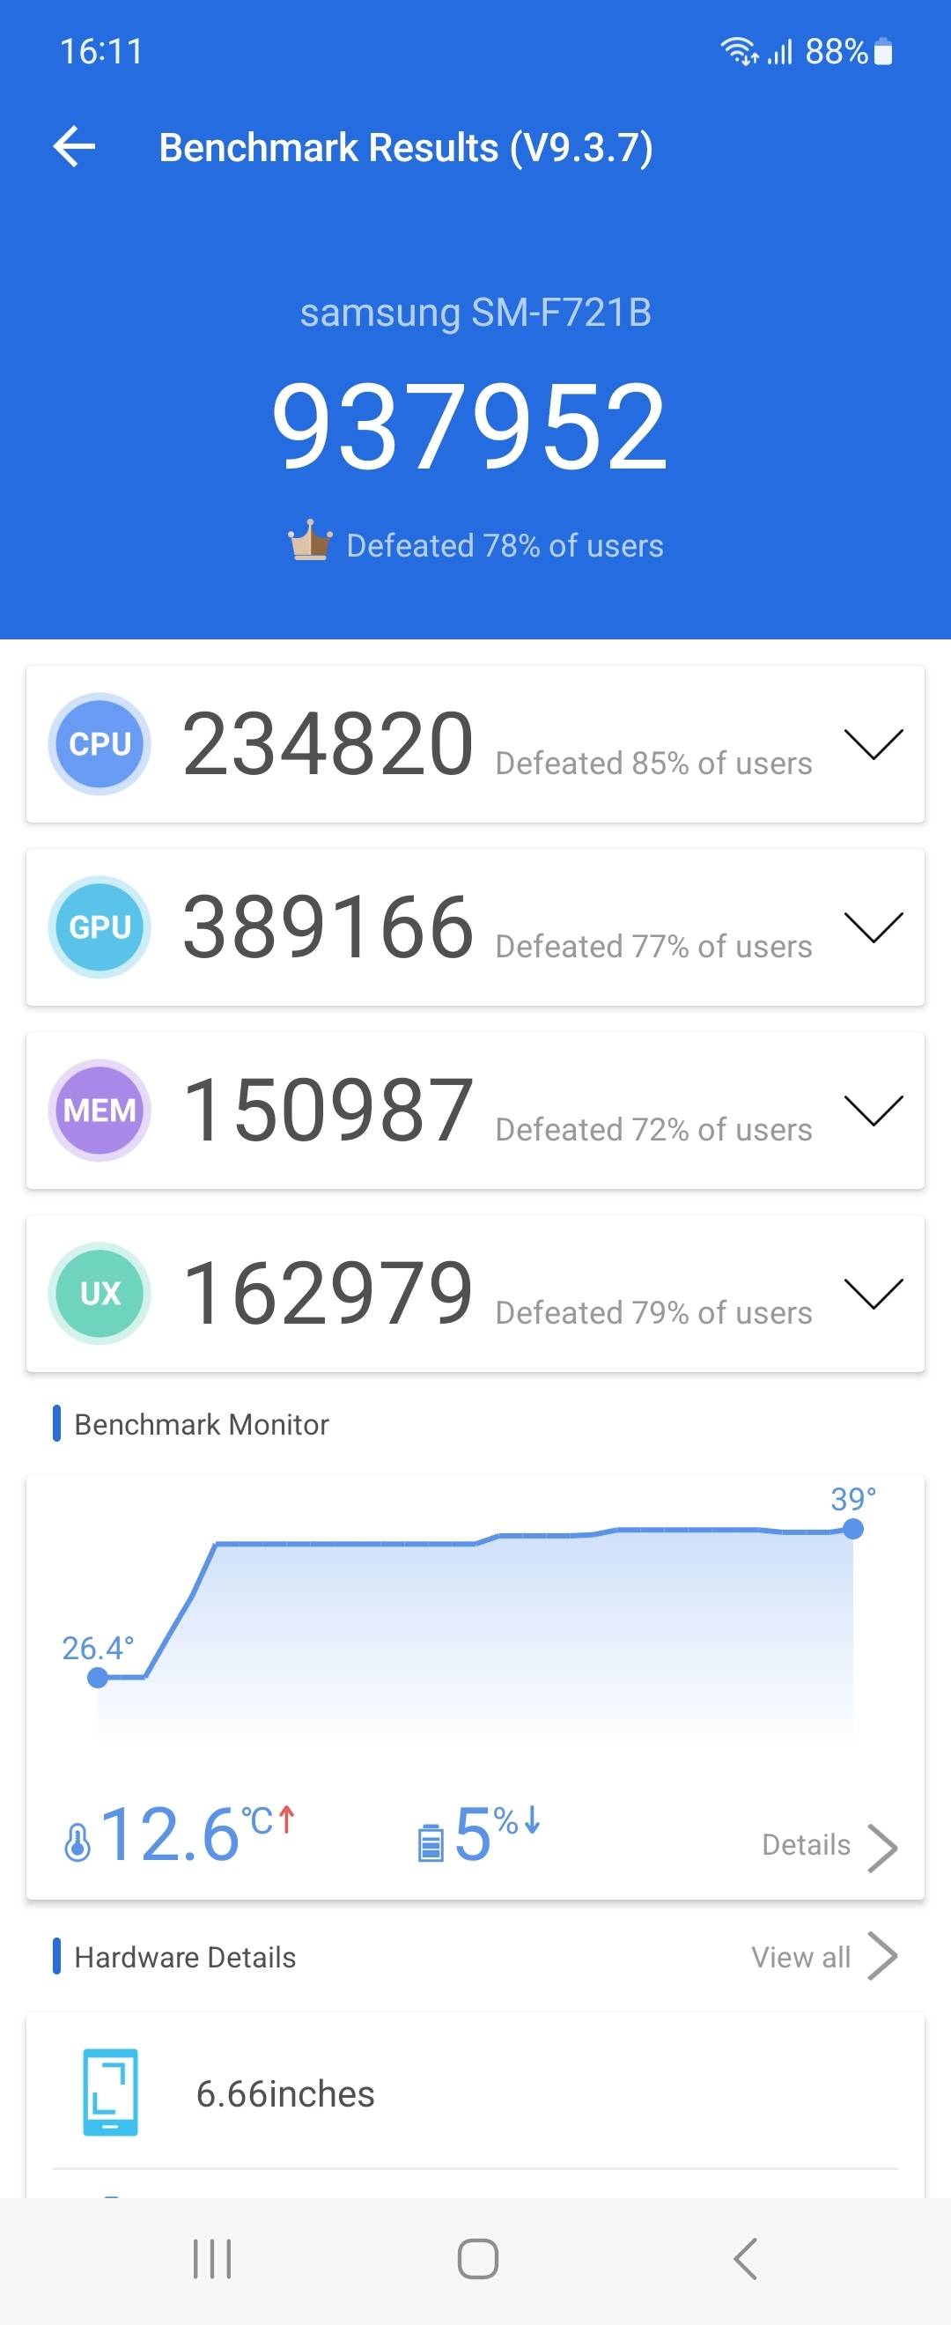Expand the CPU score details chevron
The width and height of the screenshot is (951, 2325).
873,743
